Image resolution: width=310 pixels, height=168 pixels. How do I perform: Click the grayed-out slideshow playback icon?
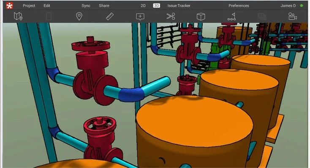point(262,17)
